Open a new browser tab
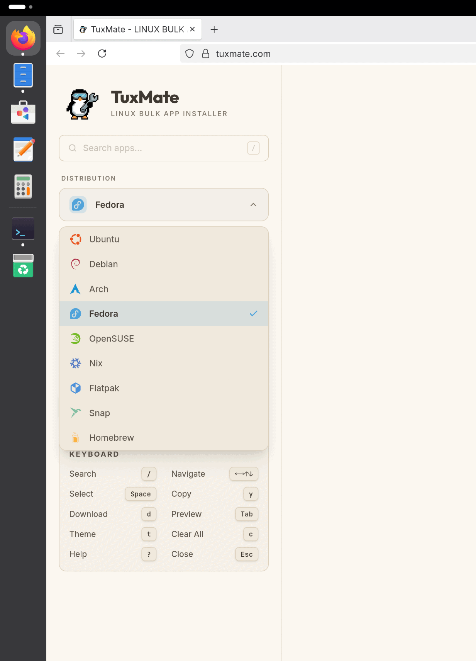 [214, 30]
